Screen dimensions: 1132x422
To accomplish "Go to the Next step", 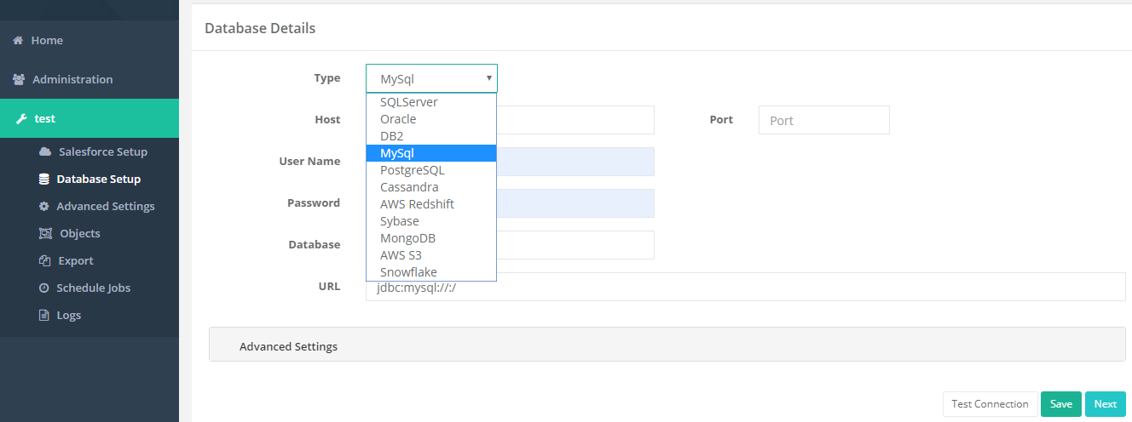I will pyautogui.click(x=1105, y=404).
